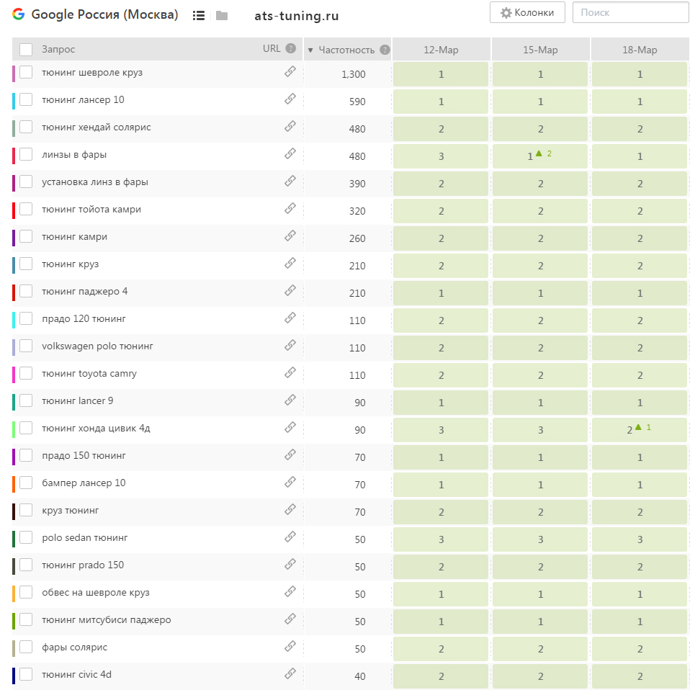Switch to folder view icon
The width and height of the screenshot is (695, 690).
[222, 16]
